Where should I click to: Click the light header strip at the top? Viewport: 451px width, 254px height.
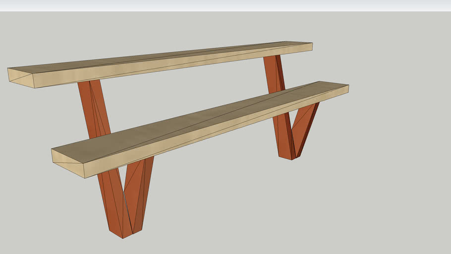(225, 5)
